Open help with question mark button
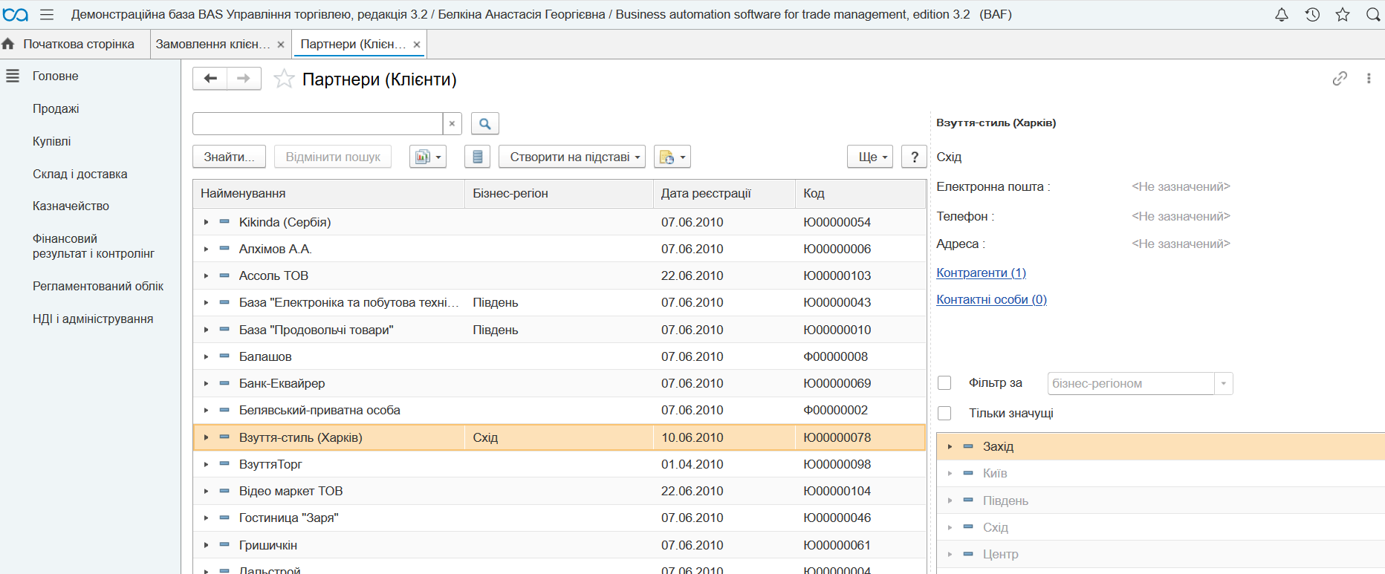The image size is (1385, 574). [x=915, y=157]
